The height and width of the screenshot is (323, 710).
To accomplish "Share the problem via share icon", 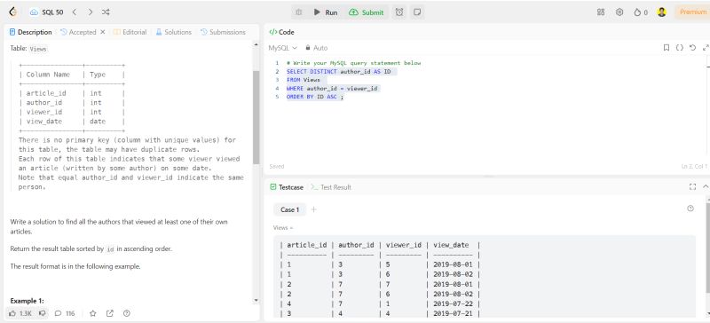I will [109, 313].
